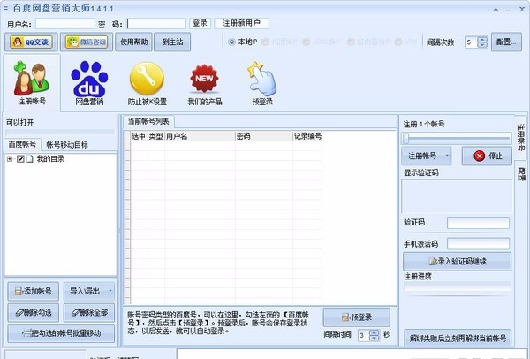530x359 pixels.
Task: Select the 本地IP radio button
Action: coord(231,42)
